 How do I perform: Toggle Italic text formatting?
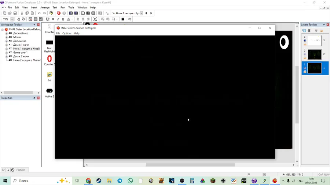pyautogui.click(x=58, y=19)
